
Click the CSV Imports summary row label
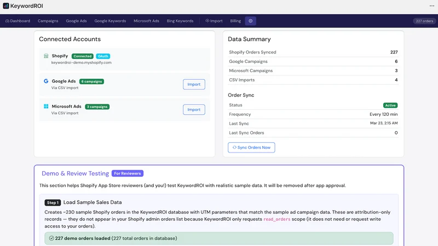[242, 80]
